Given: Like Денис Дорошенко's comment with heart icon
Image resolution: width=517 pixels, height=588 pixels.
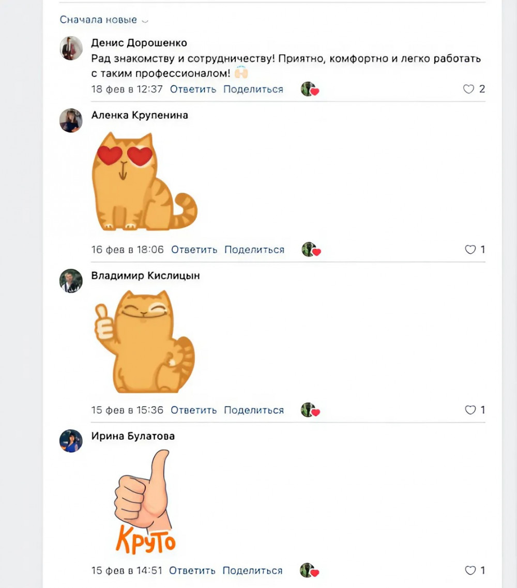Looking at the screenshot, I should [468, 89].
